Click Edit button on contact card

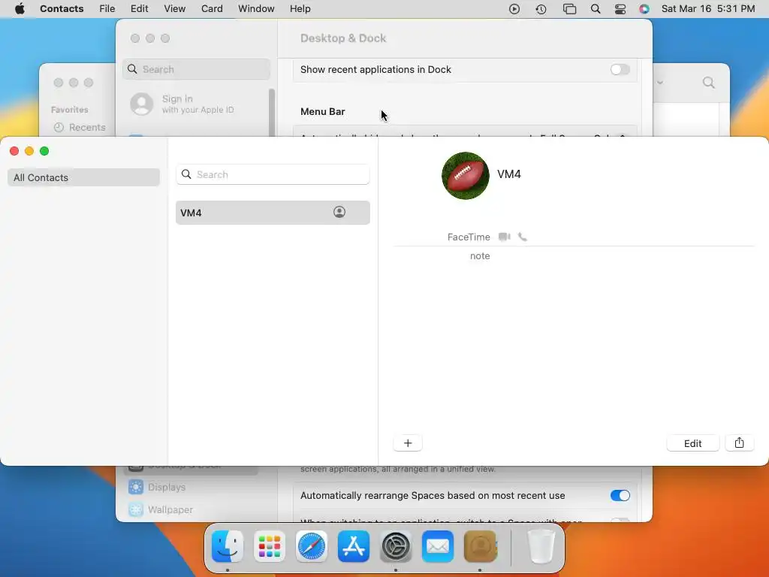(692, 443)
